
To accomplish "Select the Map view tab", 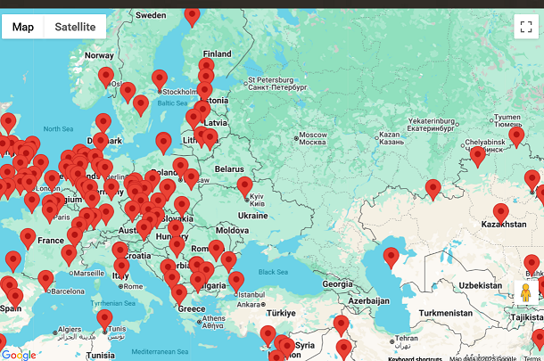I will point(23,27).
